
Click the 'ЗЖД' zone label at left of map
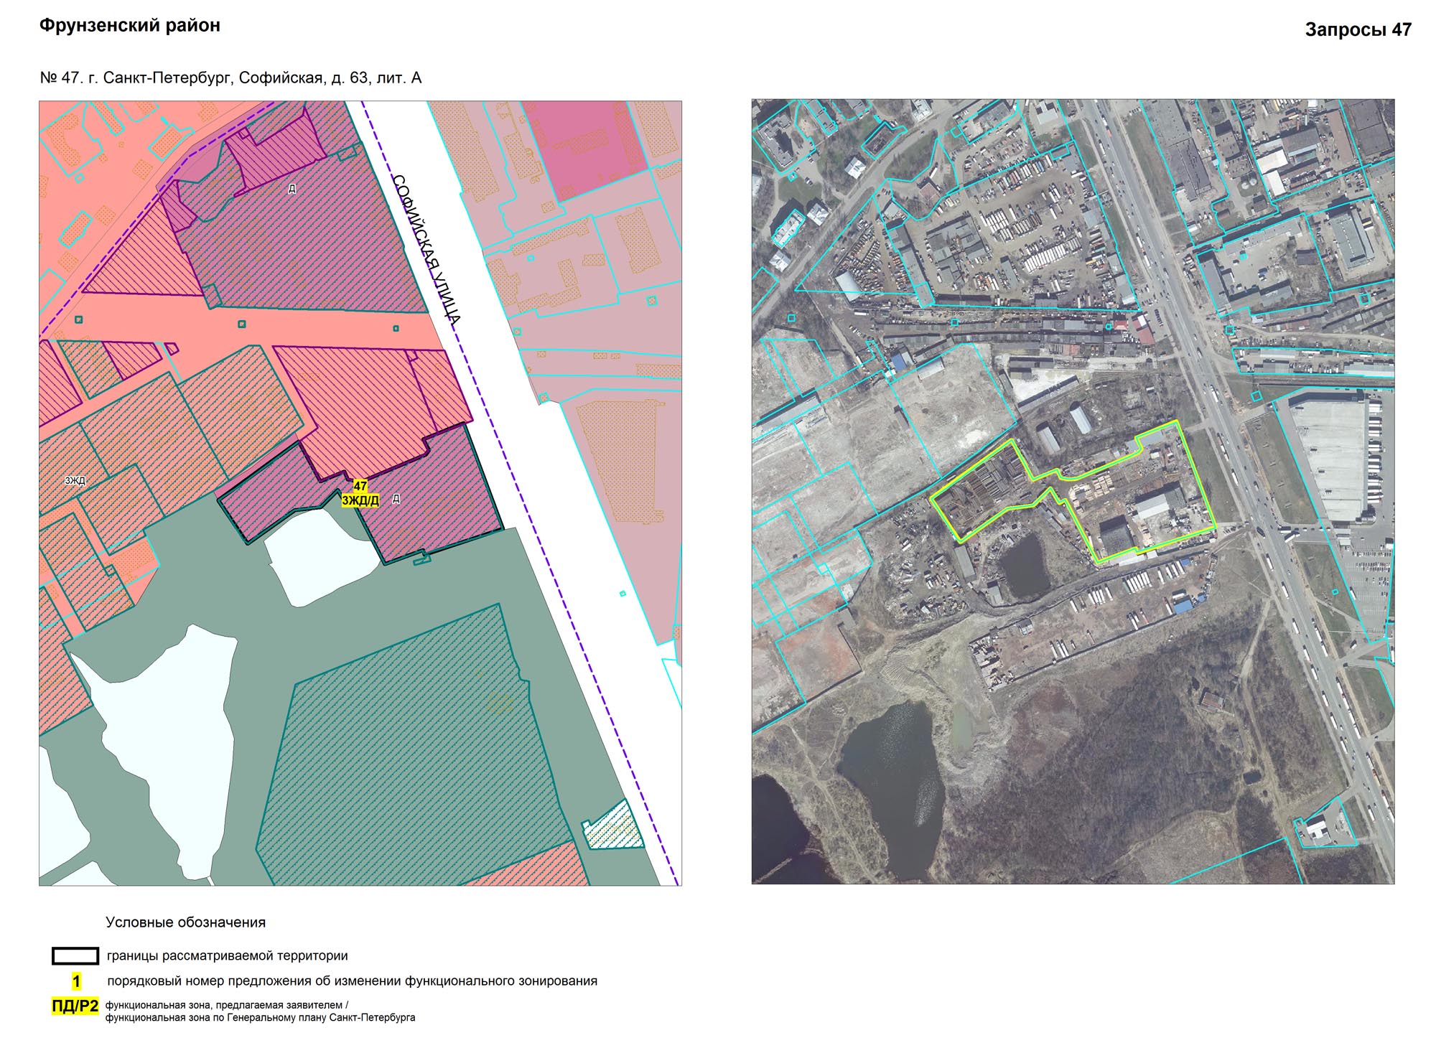coord(75,480)
